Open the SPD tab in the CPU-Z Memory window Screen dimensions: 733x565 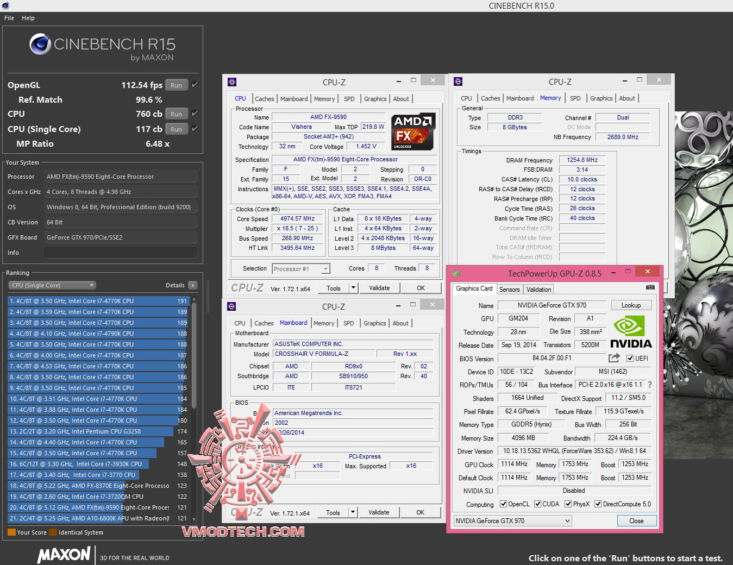click(x=575, y=98)
